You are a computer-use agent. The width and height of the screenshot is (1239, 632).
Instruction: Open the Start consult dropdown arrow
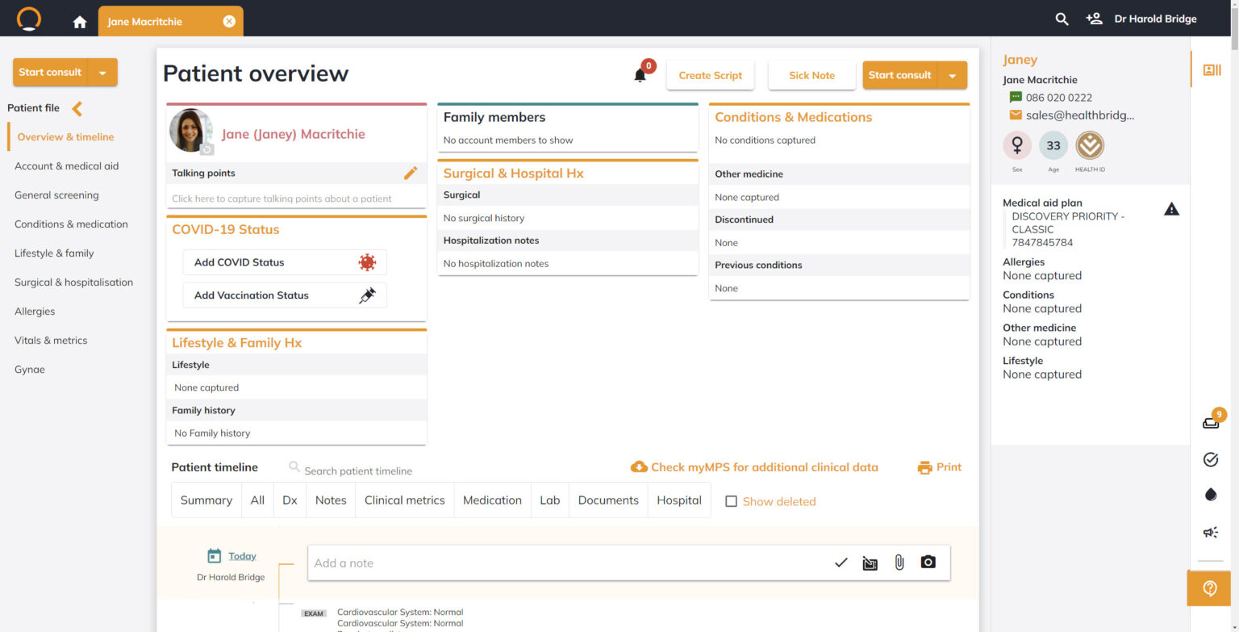(102, 72)
